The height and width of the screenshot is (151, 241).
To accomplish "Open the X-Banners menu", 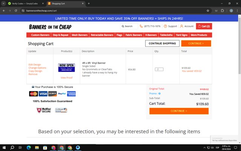I will coord(151,35).
